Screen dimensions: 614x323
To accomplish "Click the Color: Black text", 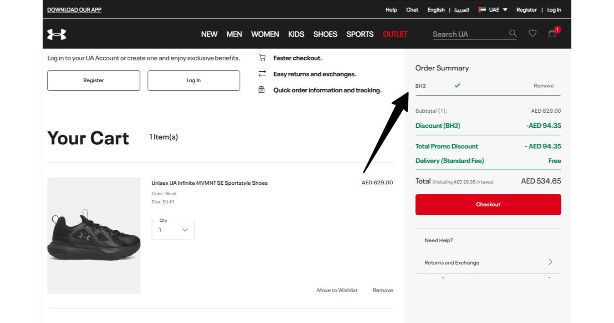I will point(164,194).
